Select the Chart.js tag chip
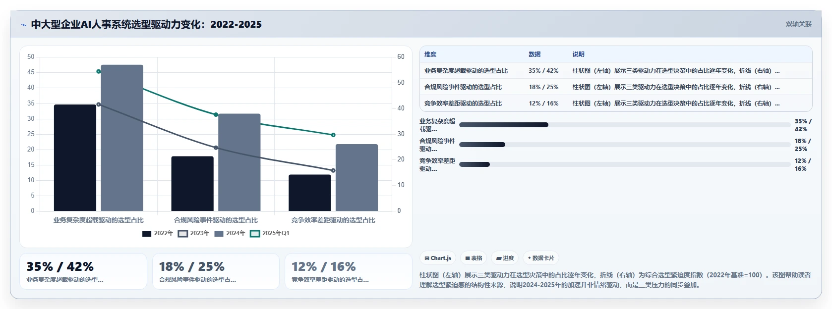This screenshot has height=309, width=832. pyautogui.click(x=438, y=258)
